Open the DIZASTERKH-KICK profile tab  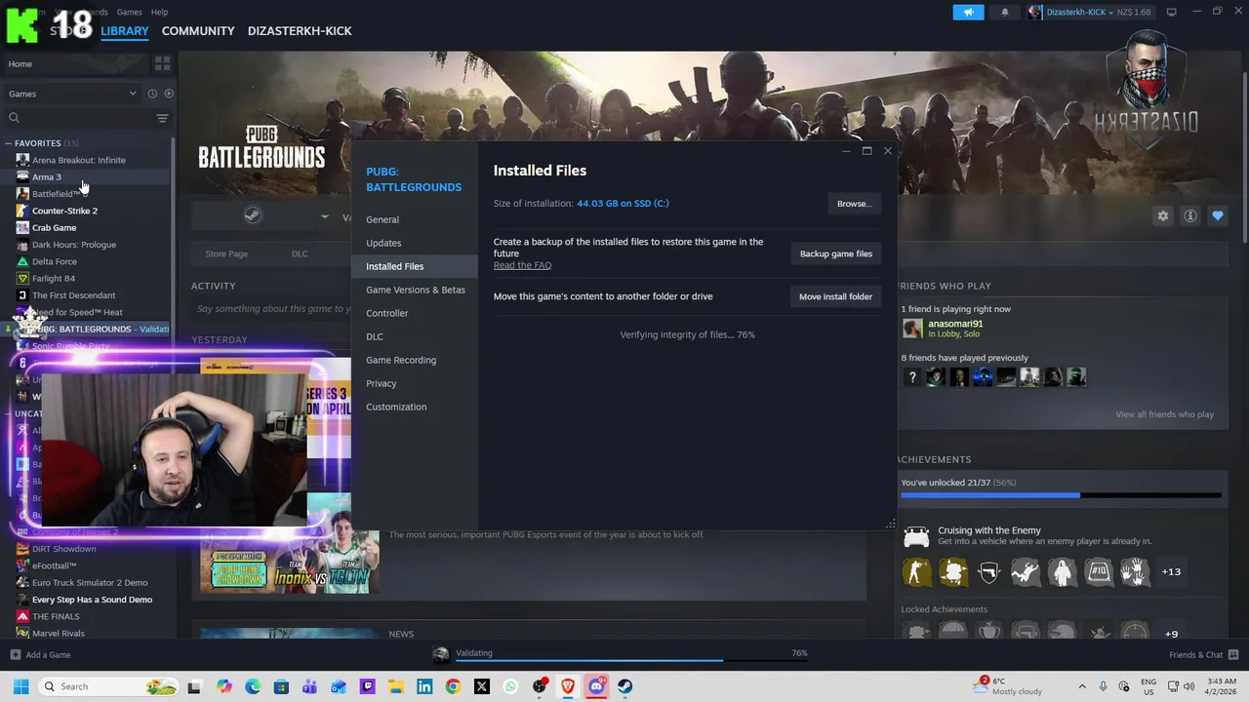[x=300, y=31]
